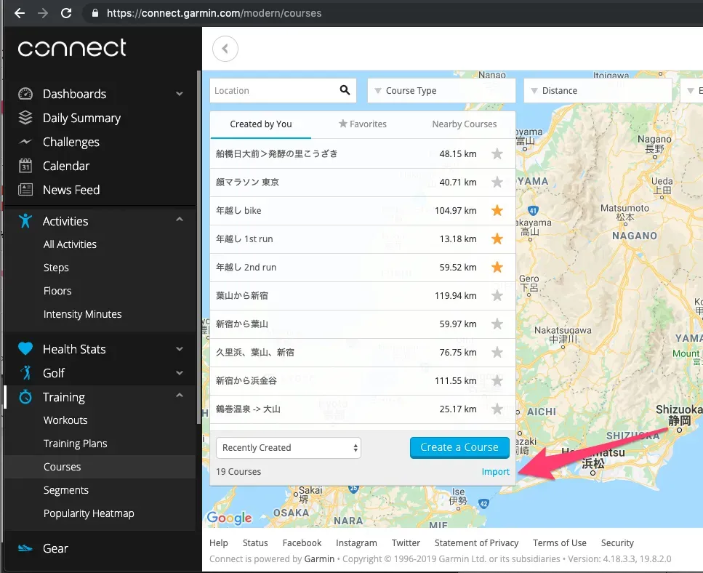Click the Create a Course button

459,447
